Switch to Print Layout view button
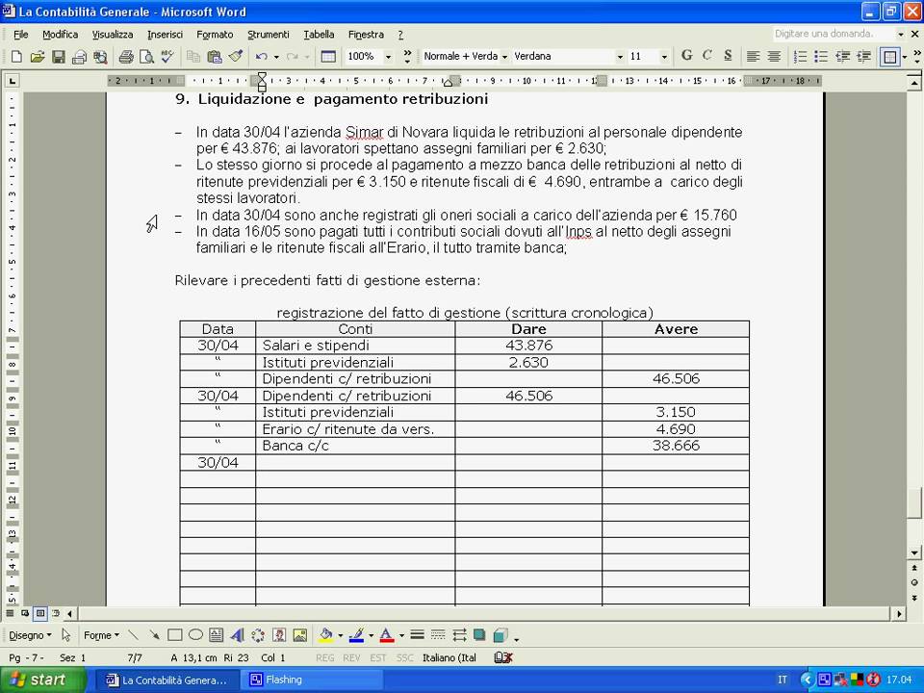This screenshot has width=924, height=693. [40, 613]
